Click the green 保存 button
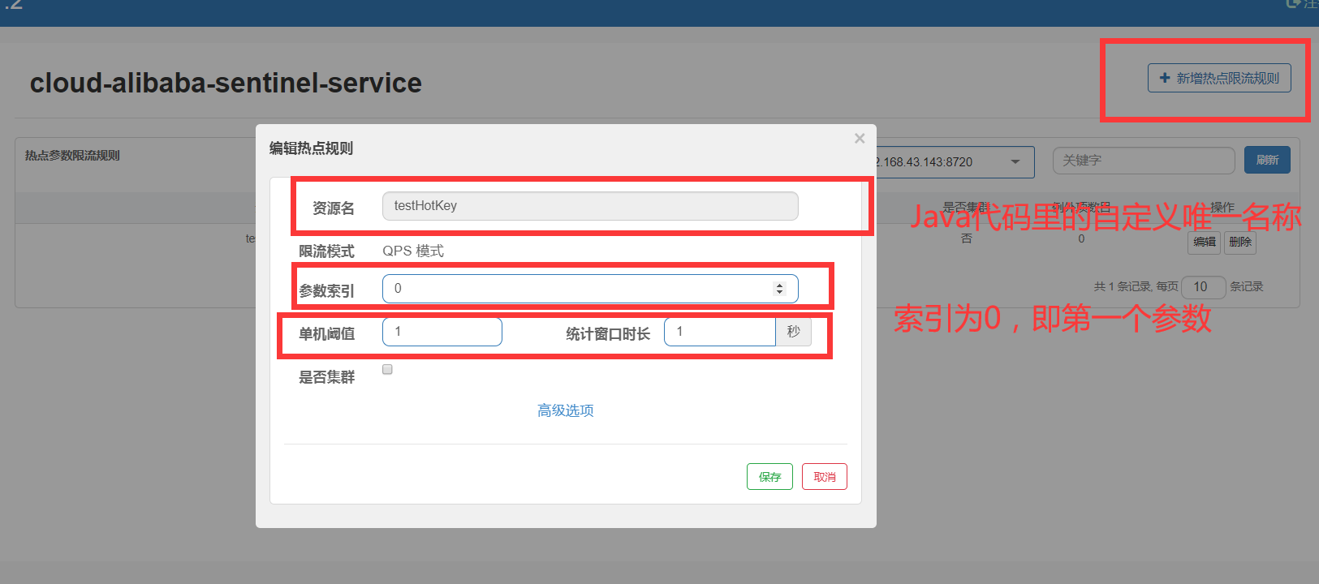 pyautogui.click(x=769, y=477)
